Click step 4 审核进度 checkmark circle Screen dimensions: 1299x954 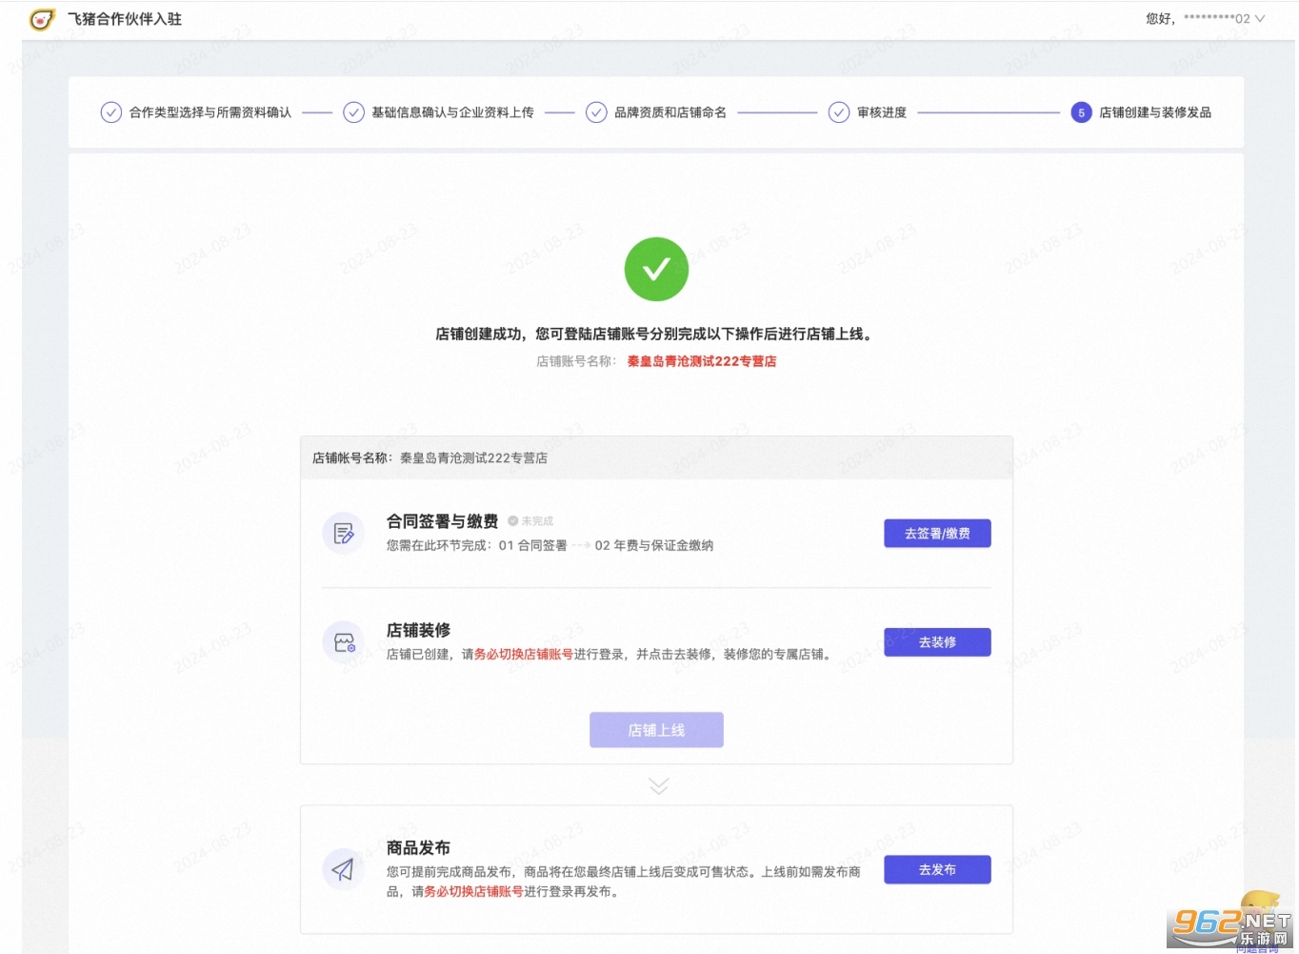839,112
